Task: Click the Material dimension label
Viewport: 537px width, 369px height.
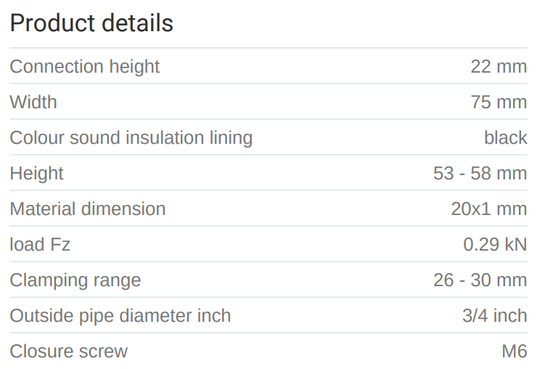Action: (x=87, y=209)
